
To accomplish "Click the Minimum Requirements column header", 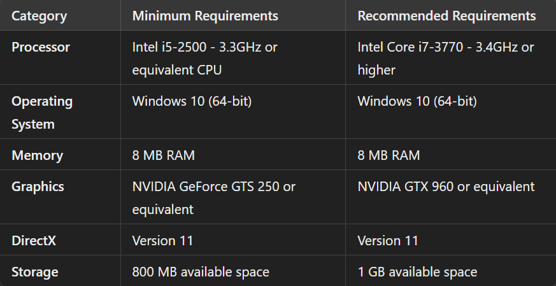I will pos(205,16).
